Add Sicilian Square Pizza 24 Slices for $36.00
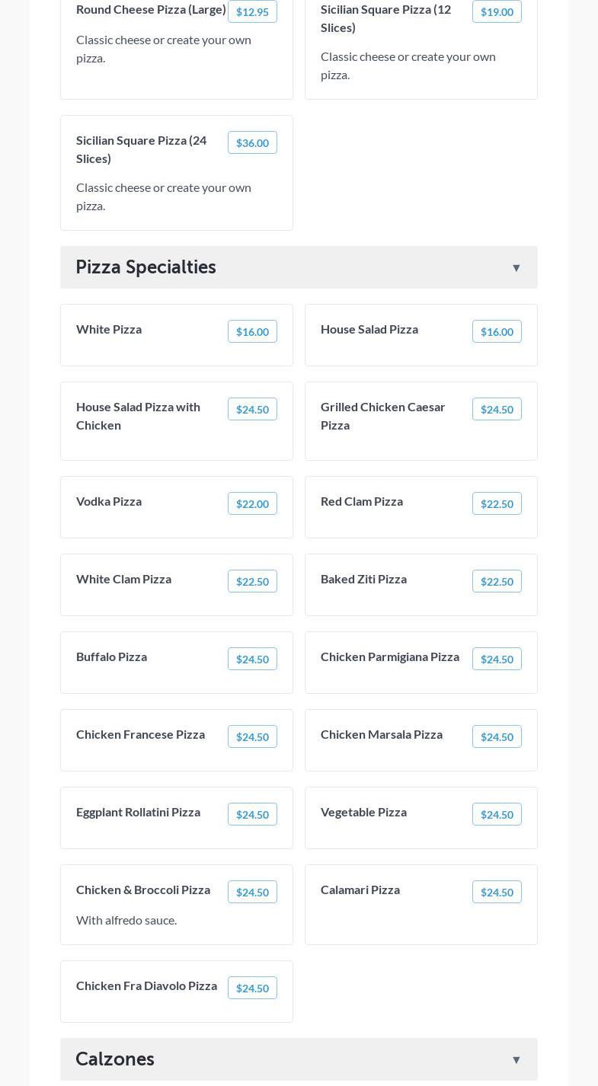 point(252,143)
